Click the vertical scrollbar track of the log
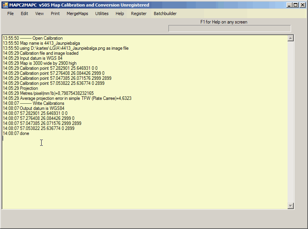This screenshot has width=308, height=229. click(291, 122)
